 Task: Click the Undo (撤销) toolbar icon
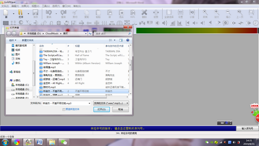(49, 14)
